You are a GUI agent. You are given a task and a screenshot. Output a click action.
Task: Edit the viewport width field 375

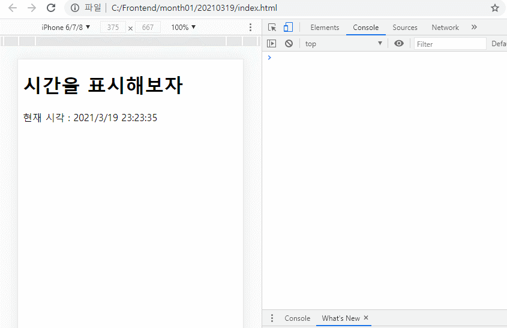[113, 28]
